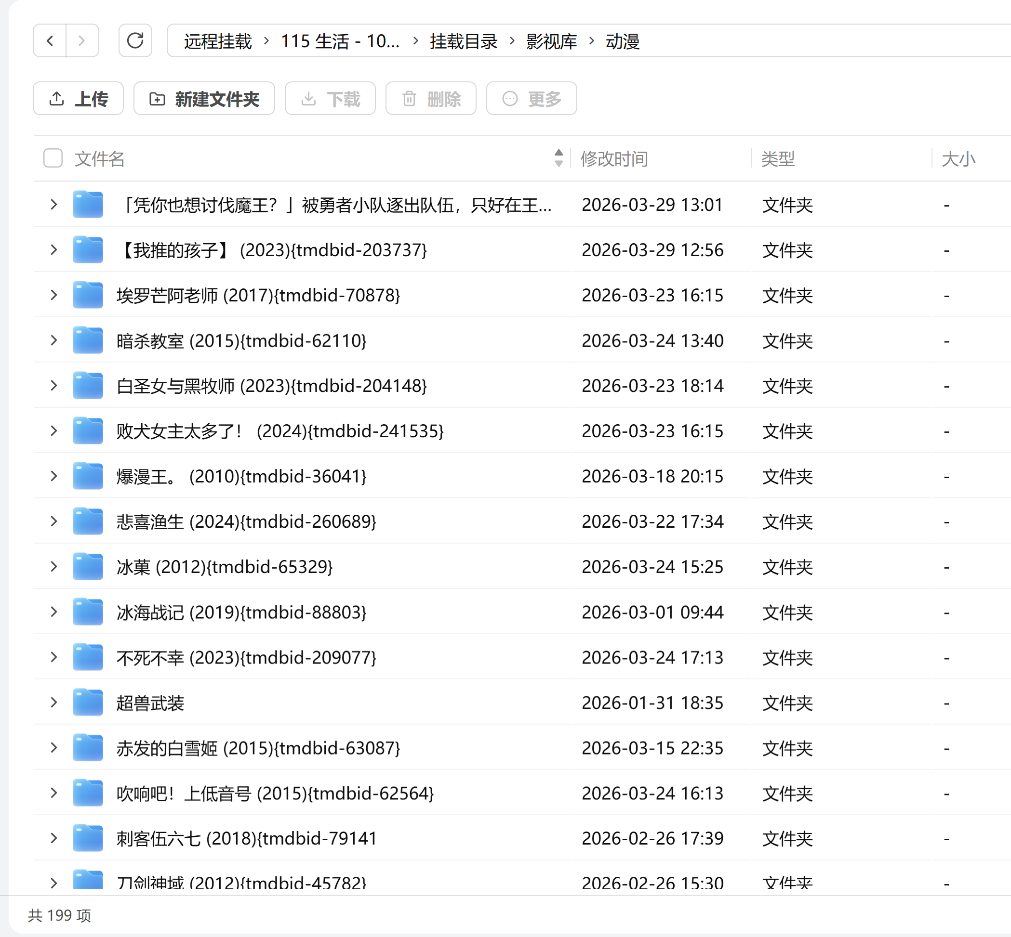
Task: Click the folder icon for 「凭你也想讨伐魔王?」
Action: point(88,204)
